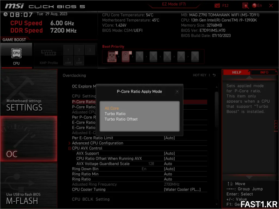Select the last empty boot priority slot

point(195,57)
